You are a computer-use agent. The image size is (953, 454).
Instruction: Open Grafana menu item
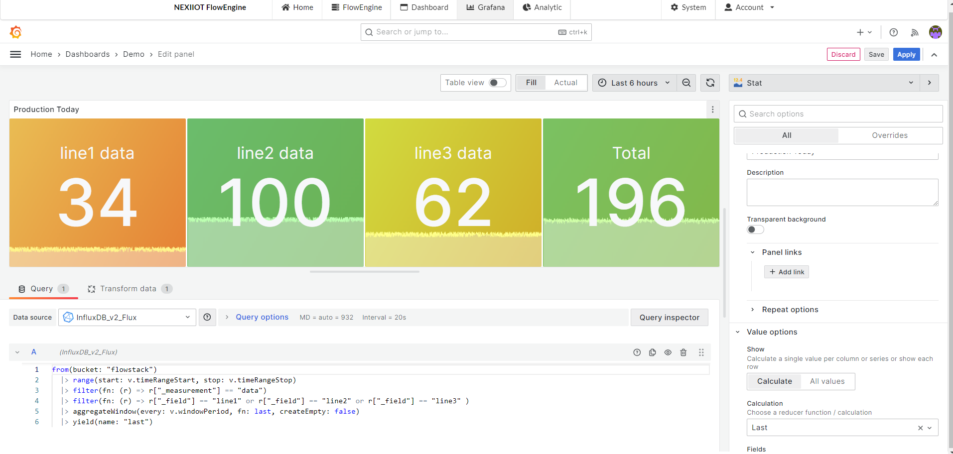point(486,7)
